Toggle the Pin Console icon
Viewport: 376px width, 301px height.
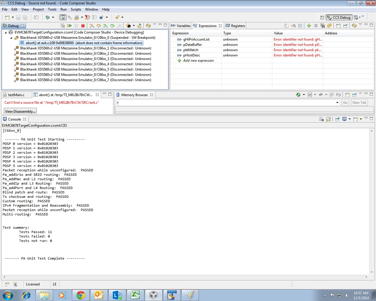(337, 119)
